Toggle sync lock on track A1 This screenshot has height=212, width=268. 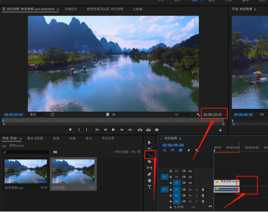click(184, 190)
